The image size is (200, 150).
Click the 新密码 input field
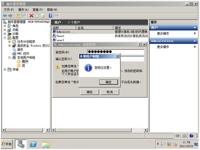click(116, 52)
